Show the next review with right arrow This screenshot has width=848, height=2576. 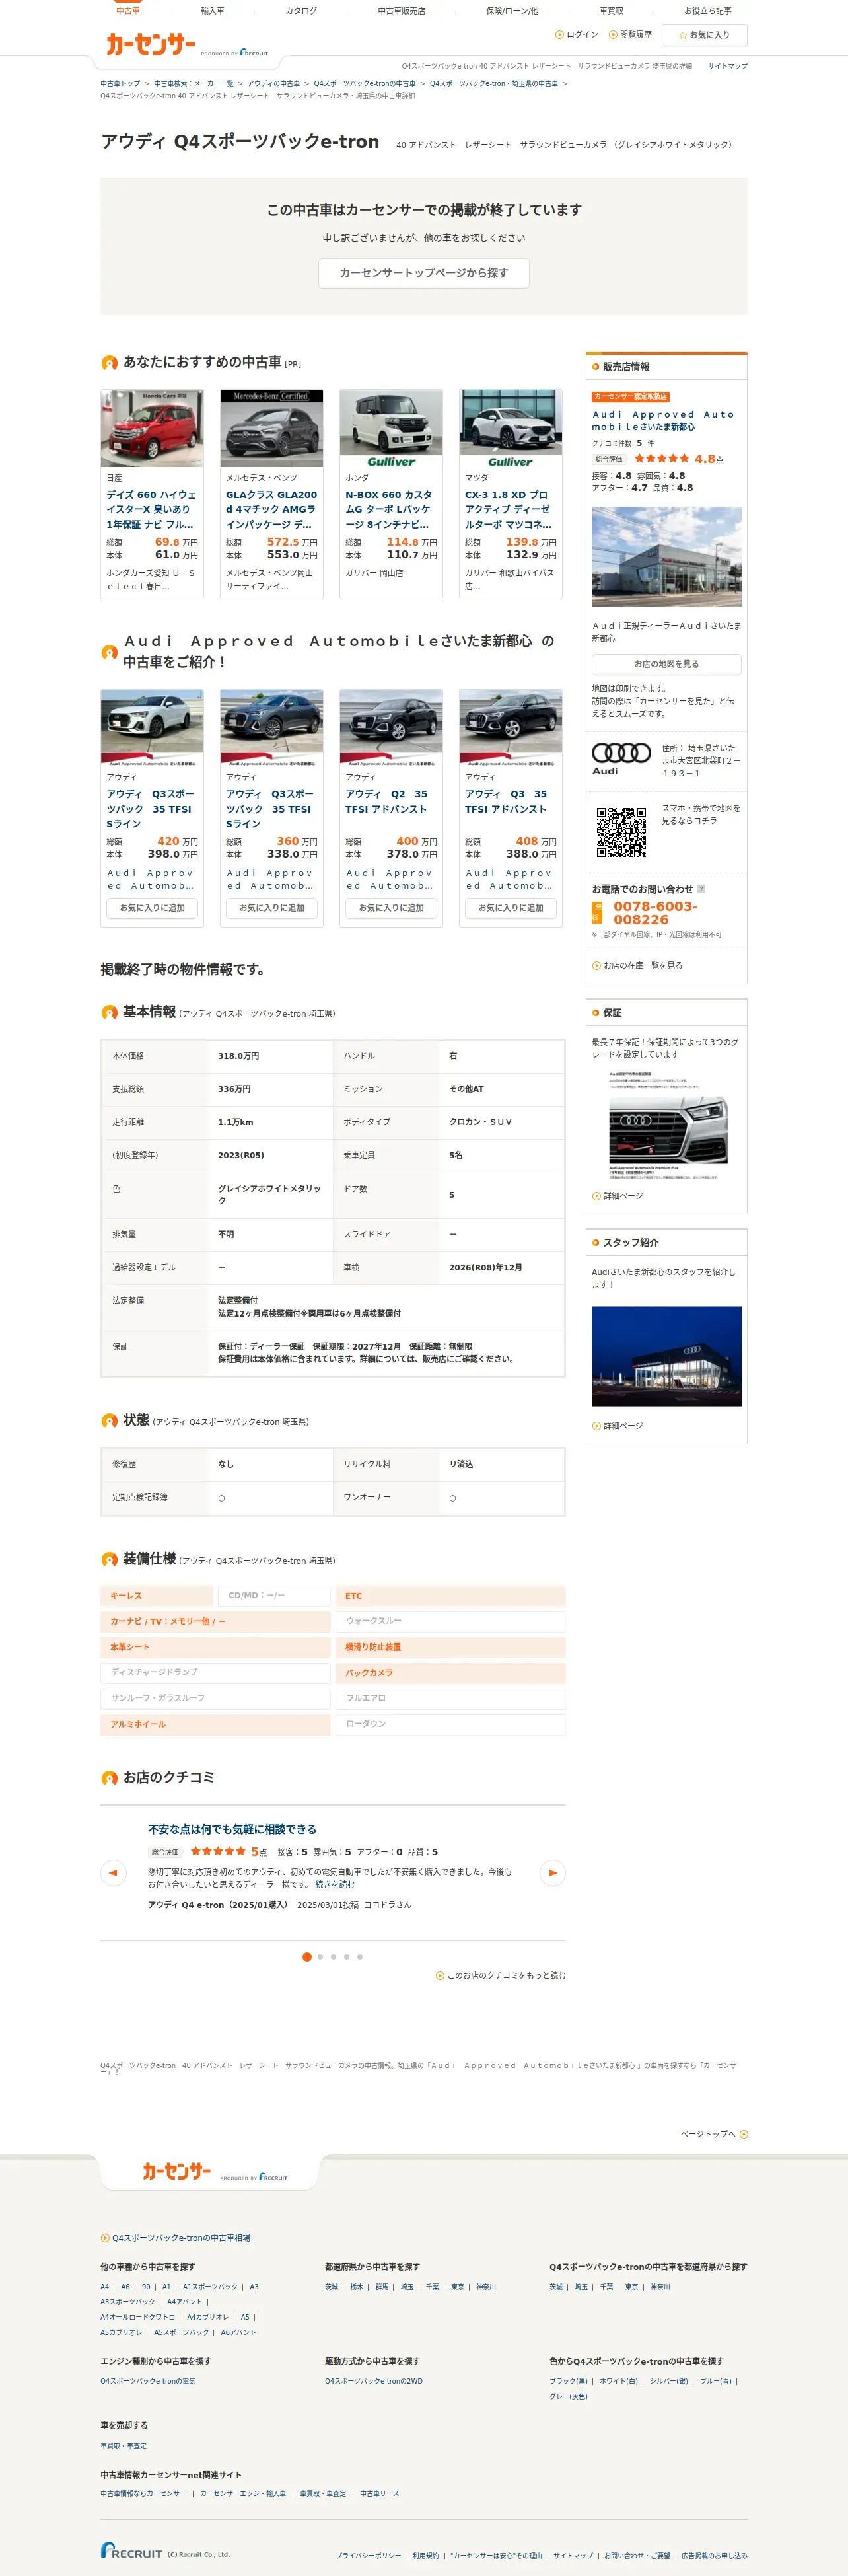[x=552, y=1873]
